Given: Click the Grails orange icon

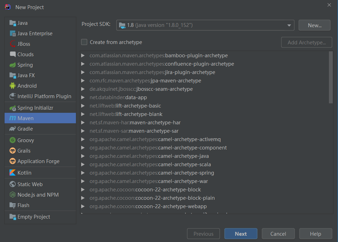Looking at the screenshot, I should 13,151.
